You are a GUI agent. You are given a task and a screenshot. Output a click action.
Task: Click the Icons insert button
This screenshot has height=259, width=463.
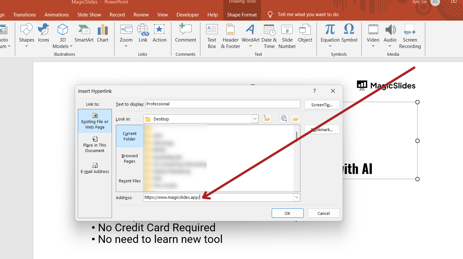coord(44,34)
